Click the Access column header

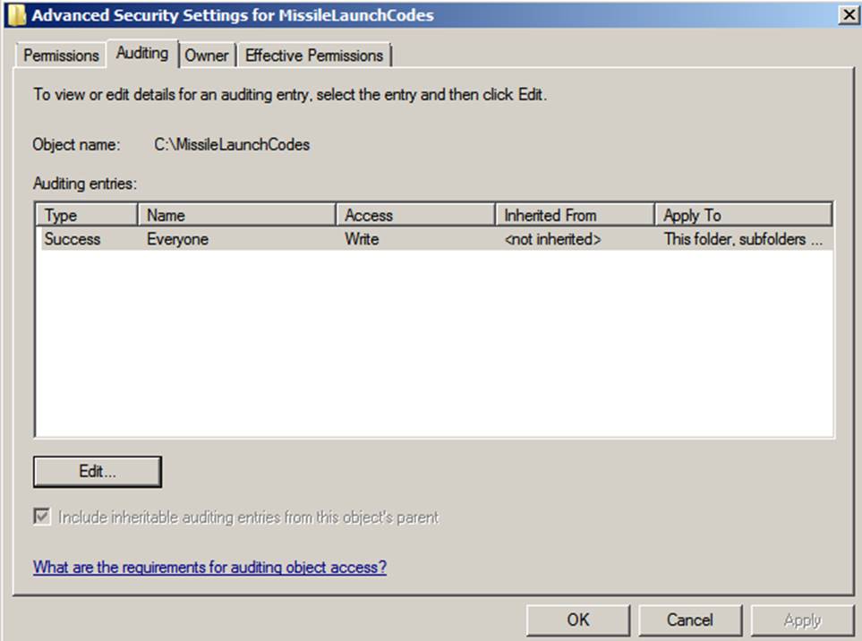414,215
